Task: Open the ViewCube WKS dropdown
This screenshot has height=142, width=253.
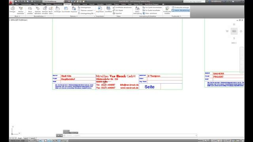Action: (234, 43)
